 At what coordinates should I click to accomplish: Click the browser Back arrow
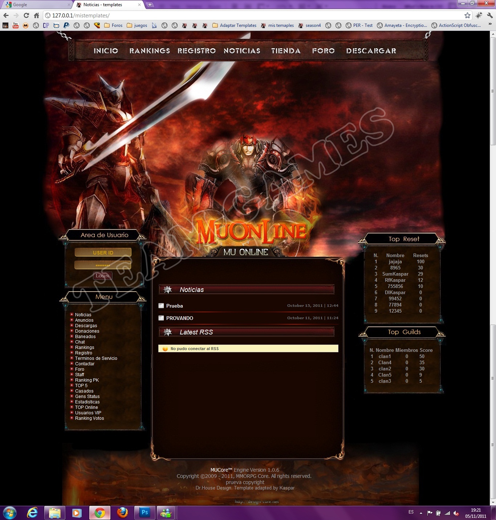[x=6, y=15]
